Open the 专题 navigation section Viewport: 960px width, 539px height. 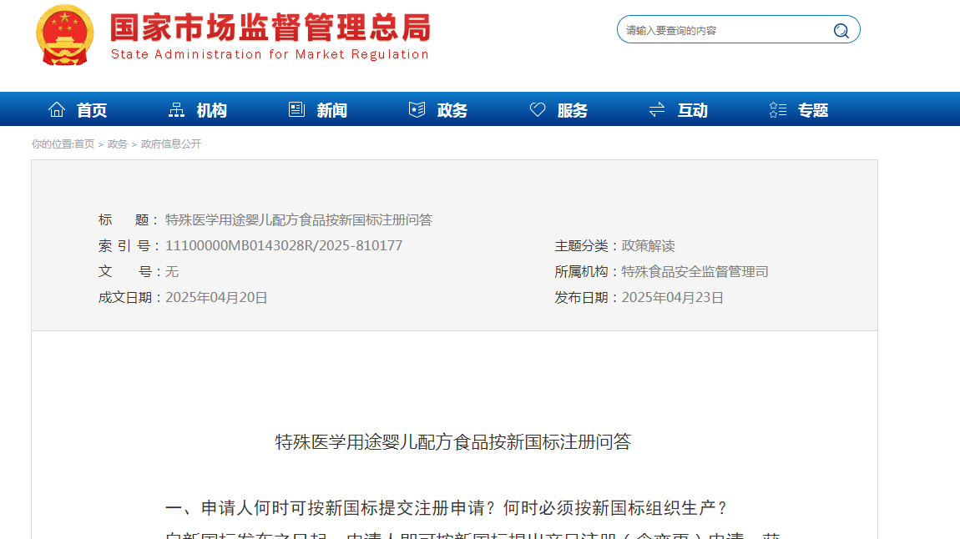pos(813,110)
